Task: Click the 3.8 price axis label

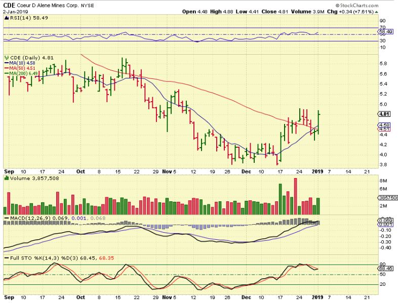Action: [383, 164]
